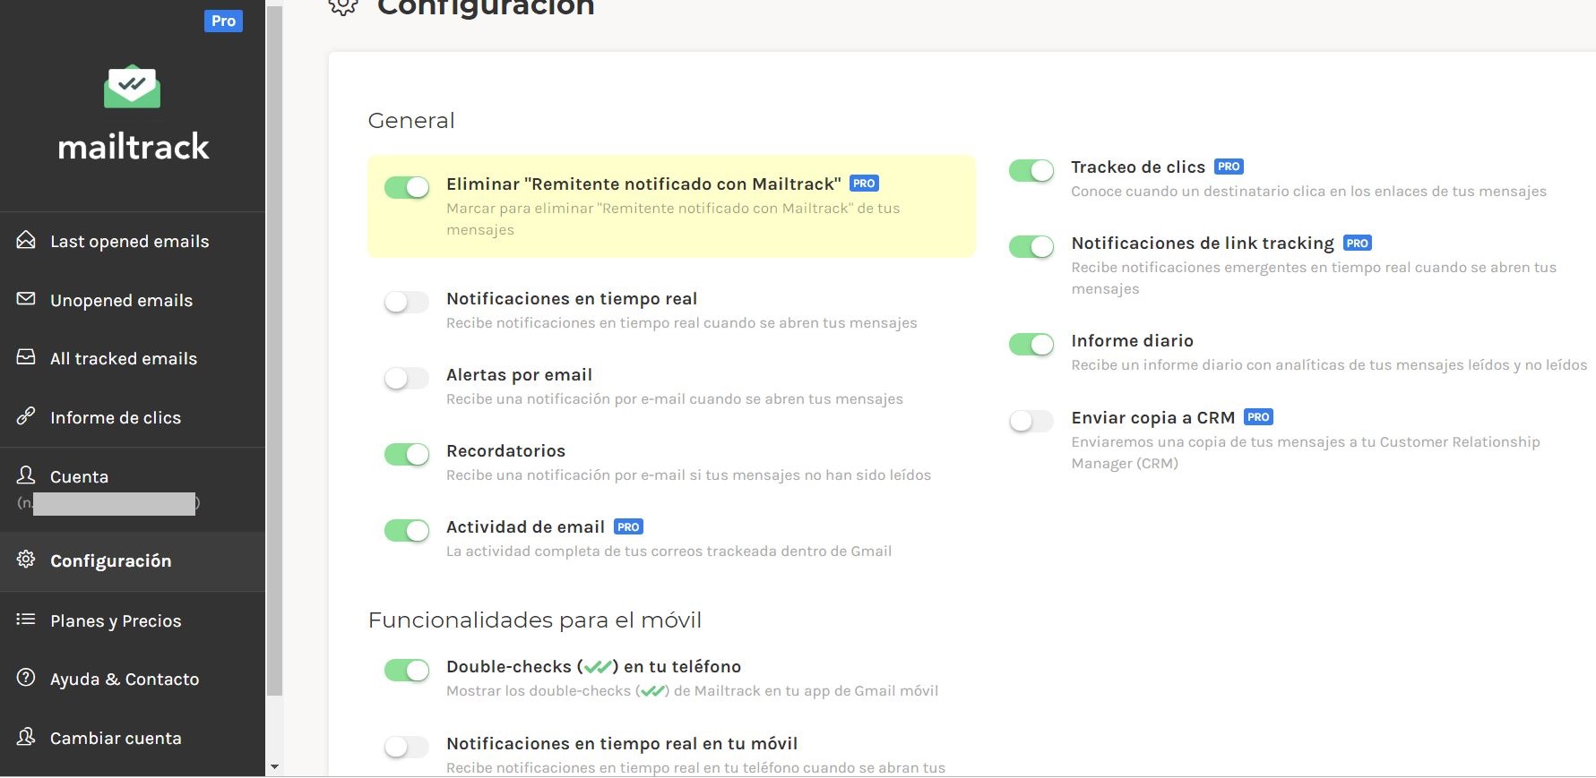Click the gear icon by the page title
Viewport: 1596px width, 778px height.
click(x=343, y=5)
